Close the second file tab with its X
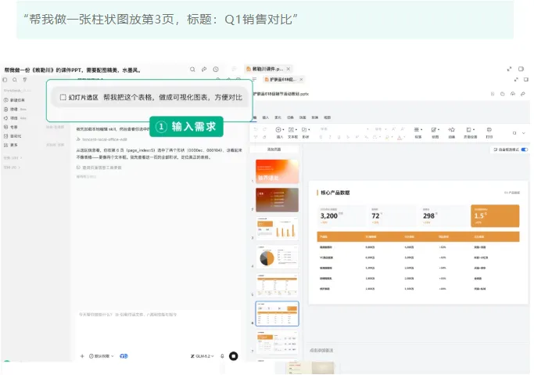Viewport: 534px width, 375px height. pos(301,79)
